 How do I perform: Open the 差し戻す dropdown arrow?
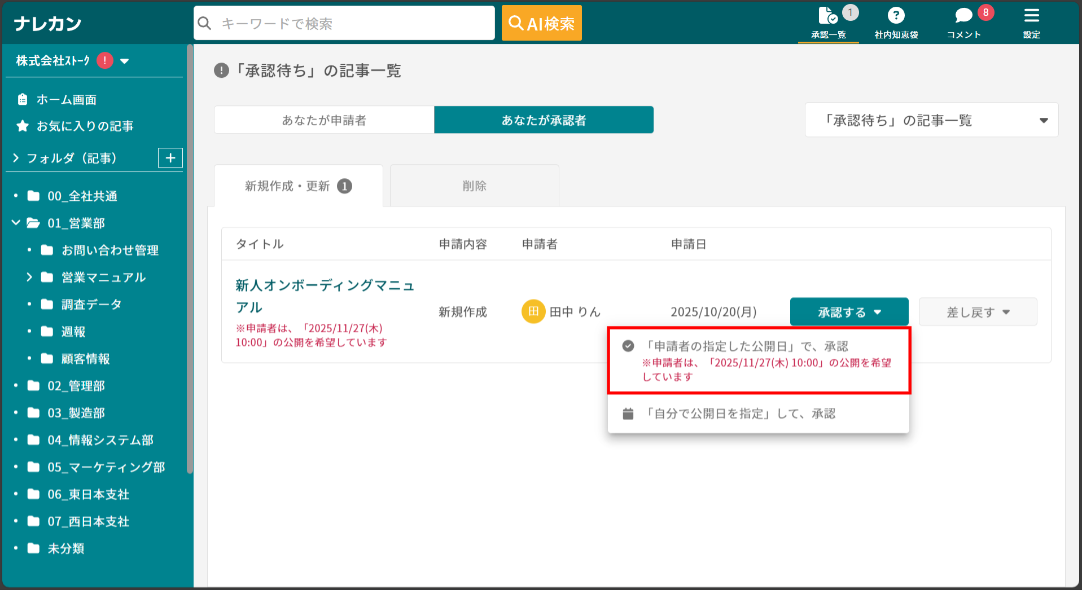(x=1006, y=311)
